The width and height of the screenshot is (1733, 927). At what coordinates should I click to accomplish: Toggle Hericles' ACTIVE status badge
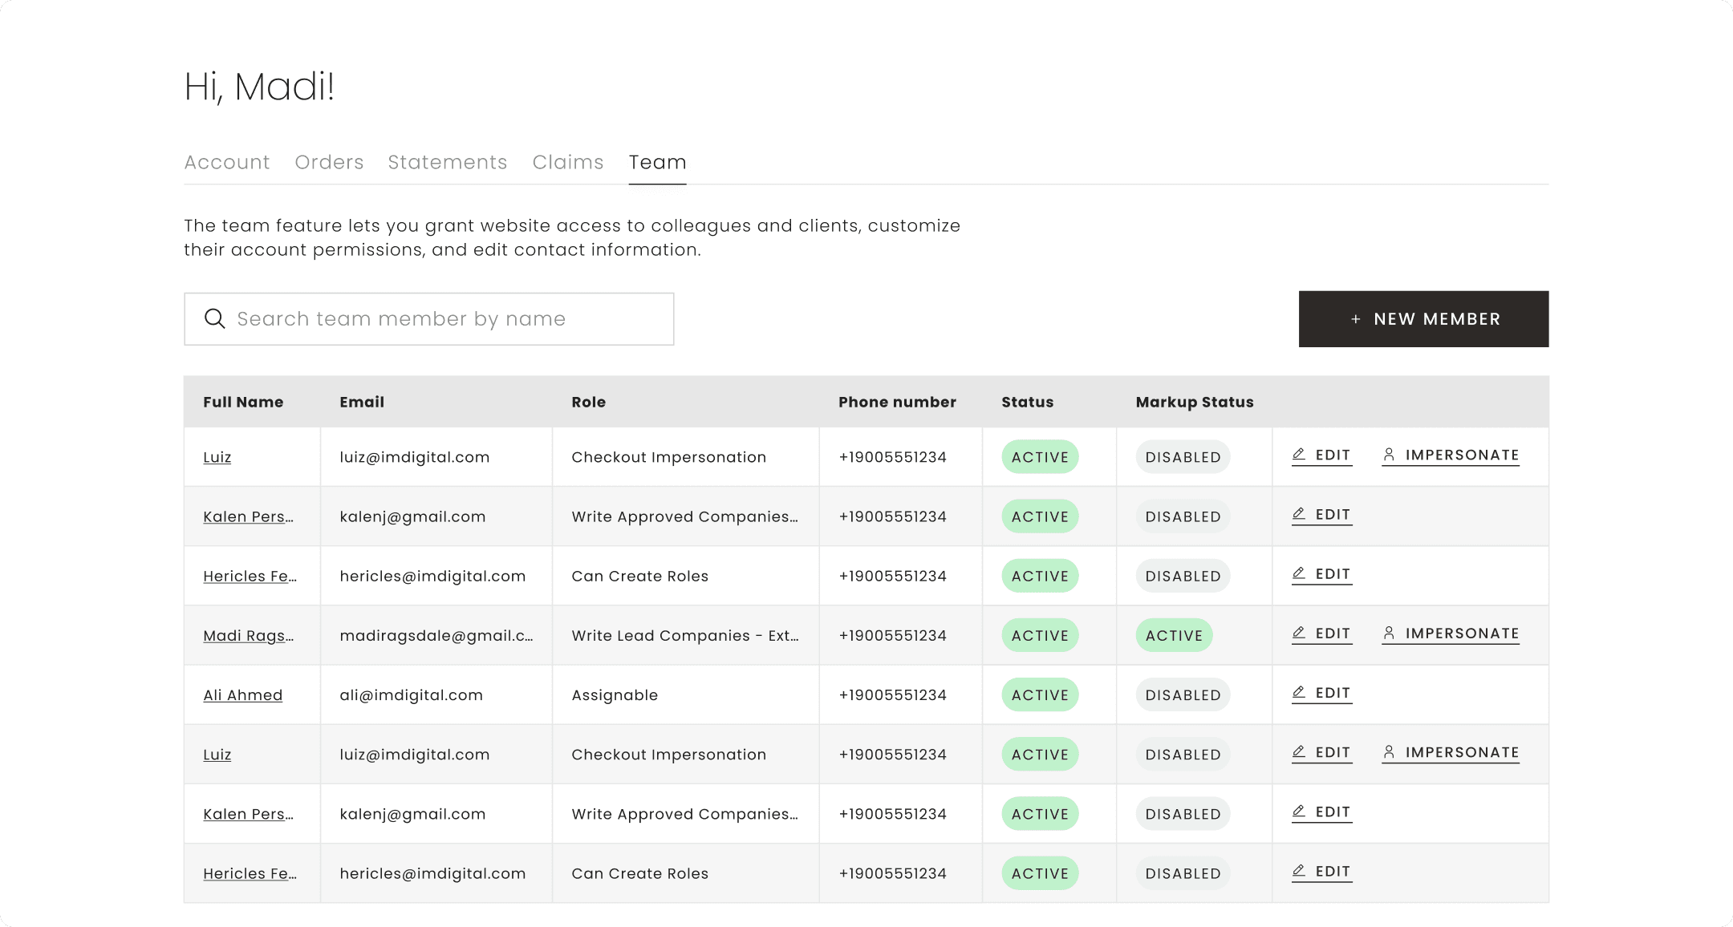(x=1040, y=576)
